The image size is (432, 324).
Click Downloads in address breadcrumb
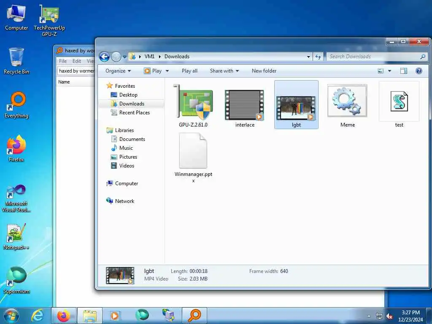(177, 57)
